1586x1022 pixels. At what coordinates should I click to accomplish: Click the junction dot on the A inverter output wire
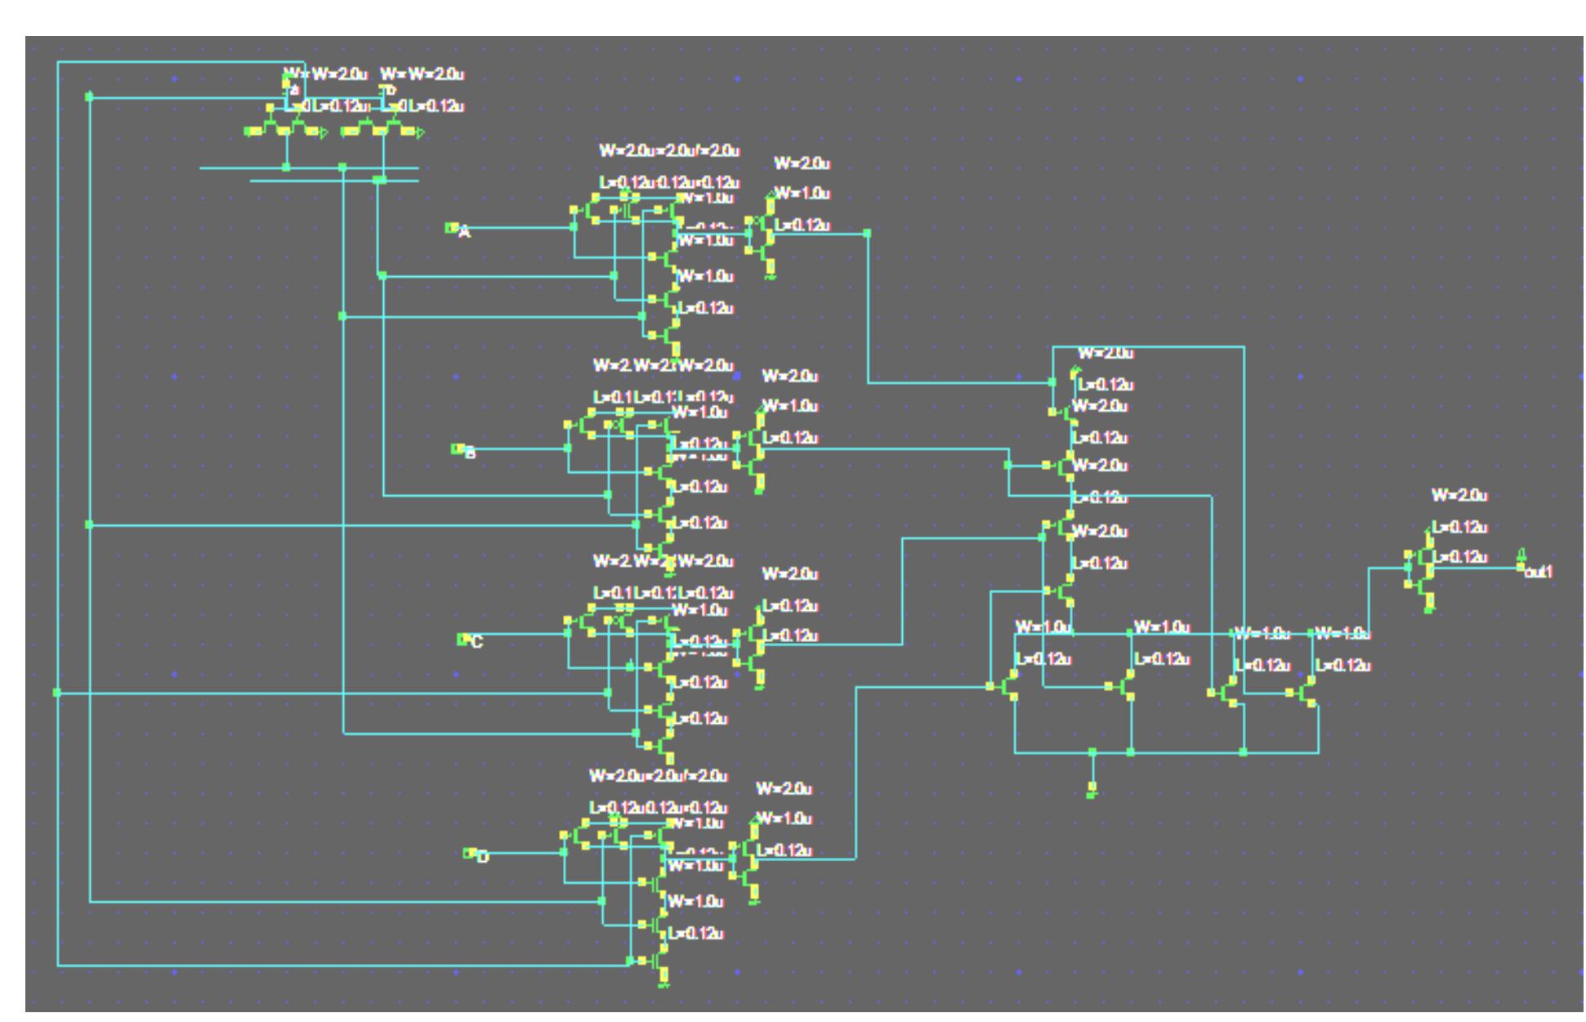[x=867, y=233]
